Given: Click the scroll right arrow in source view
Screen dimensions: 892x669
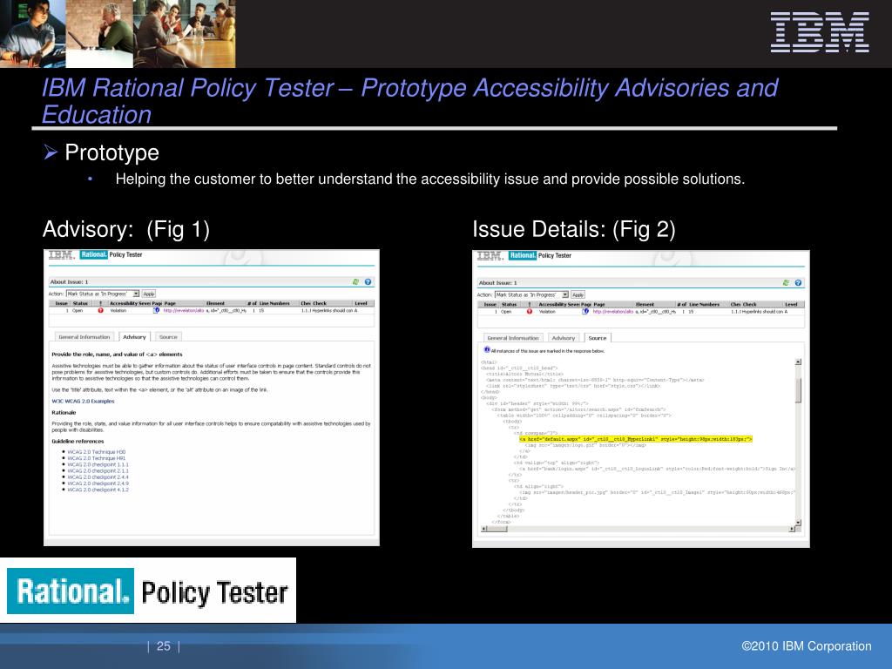Looking at the screenshot, I should coord(791,529).
